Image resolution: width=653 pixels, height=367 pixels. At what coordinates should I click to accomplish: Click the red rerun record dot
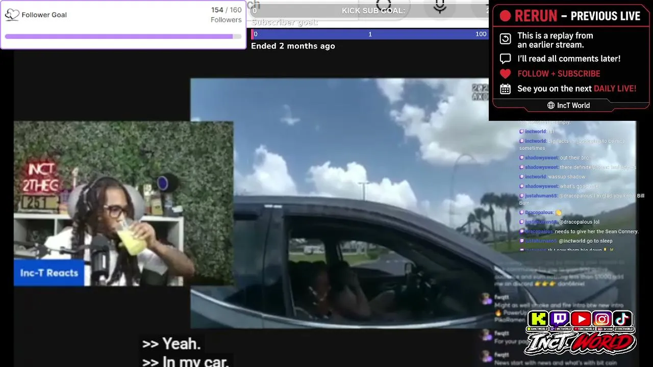(x=505, y=16)
